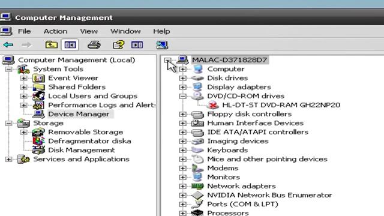Expand Performance Logs and Alerts node
Viewport: 384px width, 216px height.
point(24,105)
